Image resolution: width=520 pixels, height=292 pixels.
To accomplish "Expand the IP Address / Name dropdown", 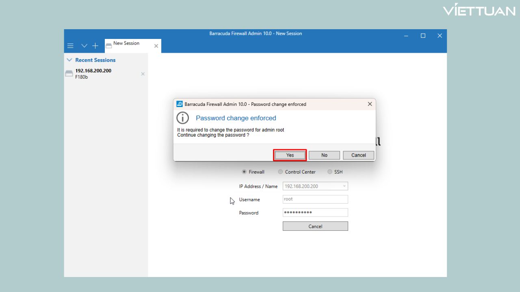I will 344,187.
